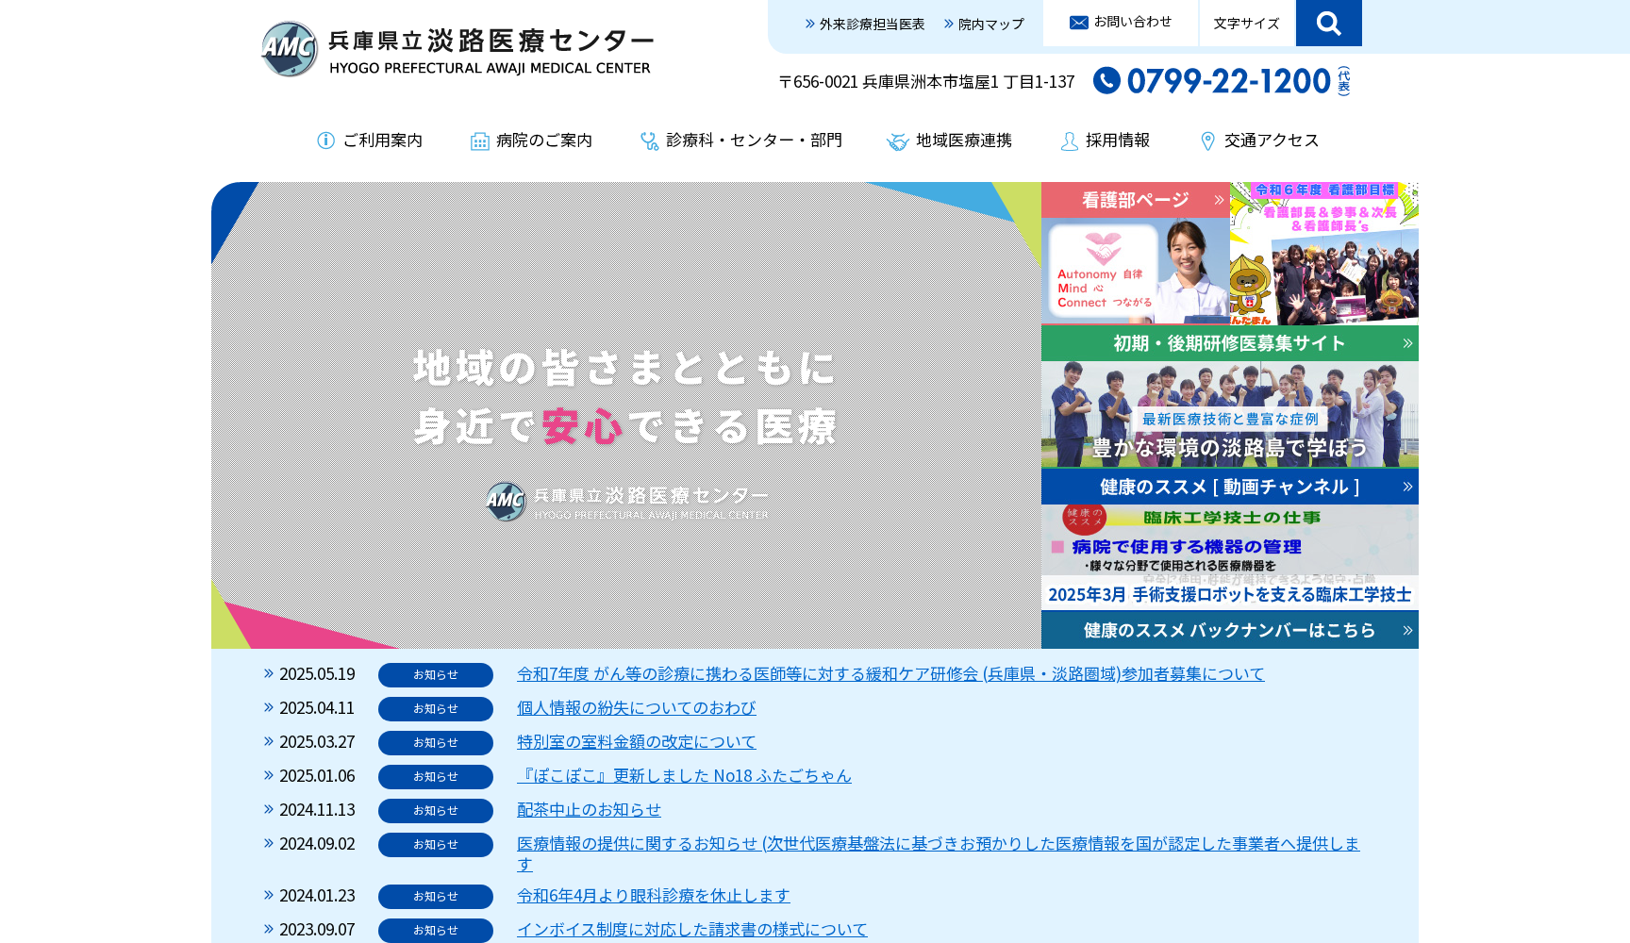Click the hospital building icon for 病院のご案内

click(x=479, y=140)
